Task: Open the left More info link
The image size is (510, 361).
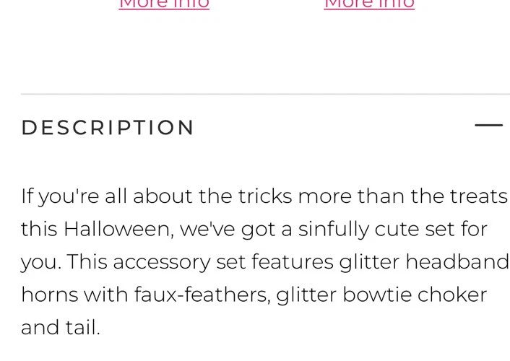Action: click(164, 4)
